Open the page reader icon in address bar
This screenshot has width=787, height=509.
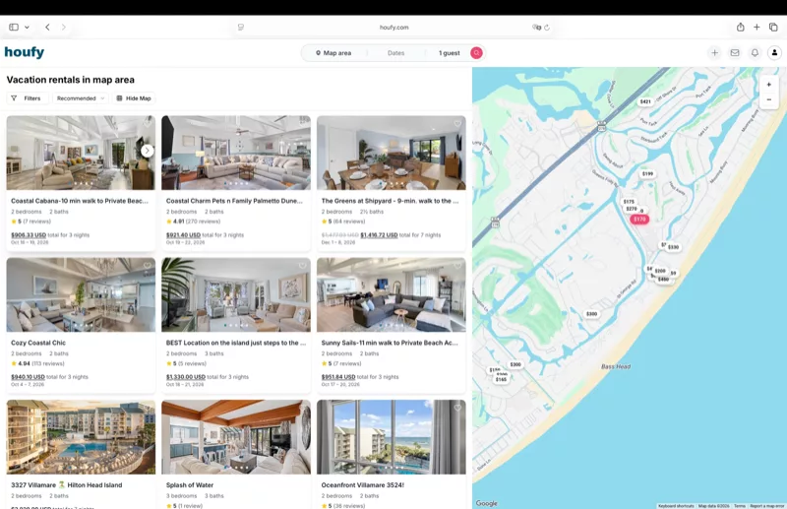241,28
